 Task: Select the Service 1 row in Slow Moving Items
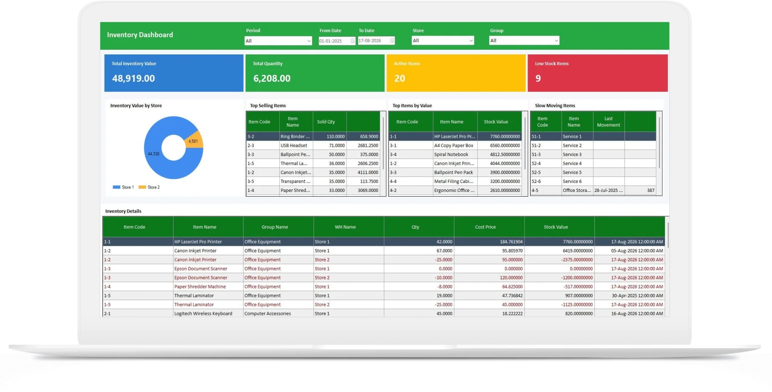(593, 137)
